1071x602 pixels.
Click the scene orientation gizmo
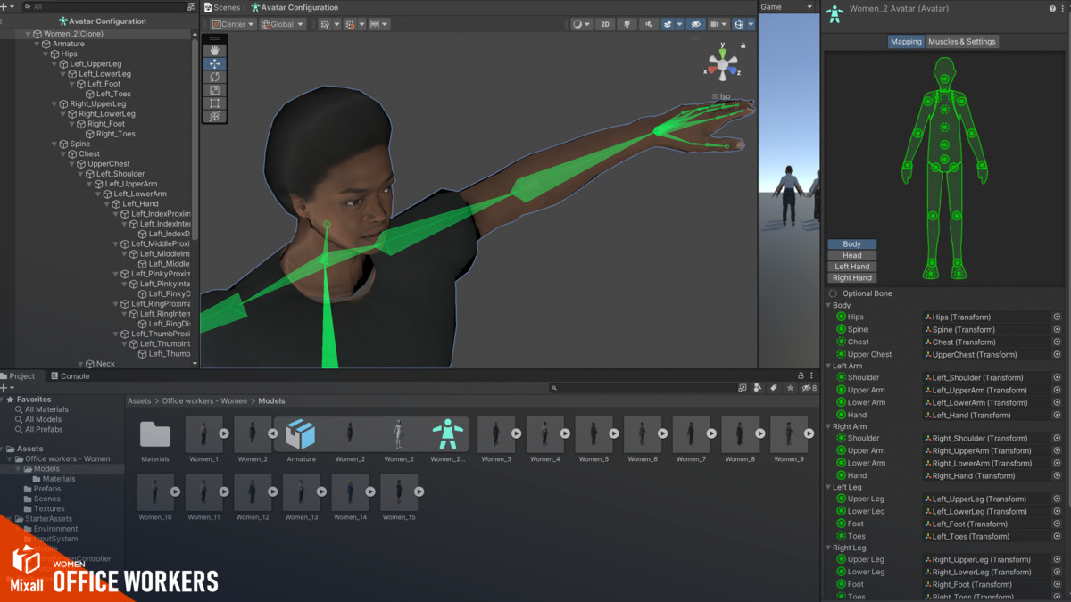click(x=723, y=63)
